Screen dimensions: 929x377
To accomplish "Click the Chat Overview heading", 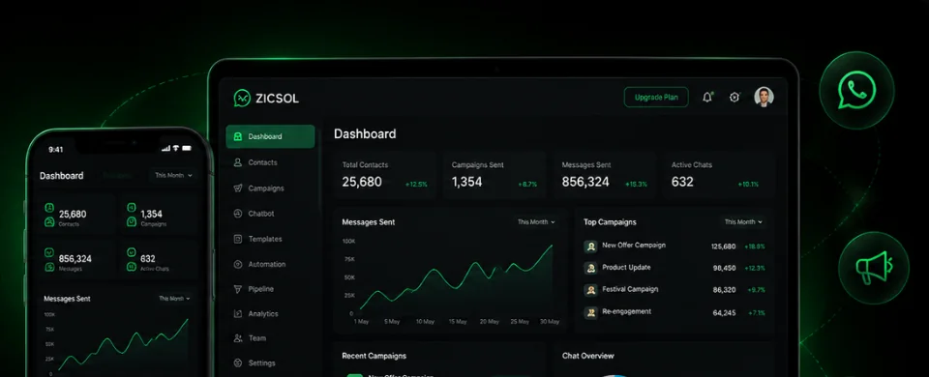I will tap(587, 356).
